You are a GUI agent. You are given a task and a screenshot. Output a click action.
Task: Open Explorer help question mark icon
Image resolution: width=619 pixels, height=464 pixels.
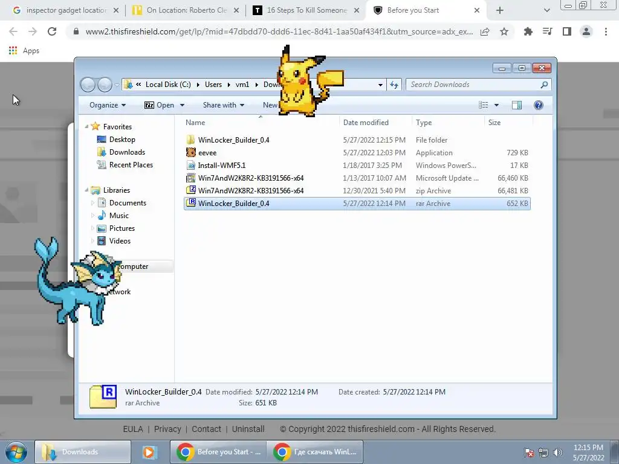click(x=539, y=105)
